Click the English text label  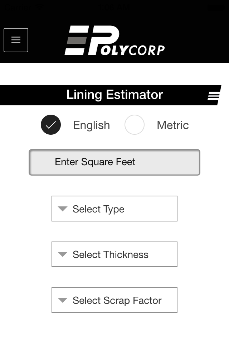pos(91,125)
